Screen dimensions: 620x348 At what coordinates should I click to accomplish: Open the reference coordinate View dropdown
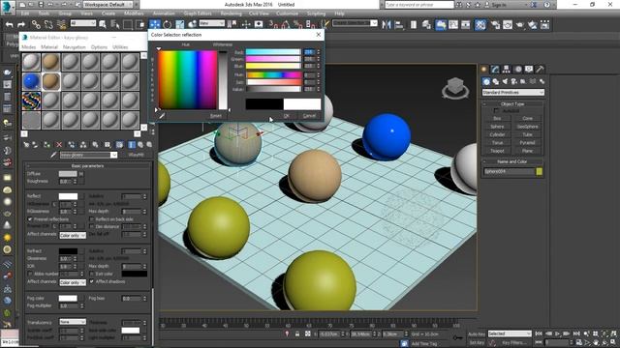click(211, 23)
